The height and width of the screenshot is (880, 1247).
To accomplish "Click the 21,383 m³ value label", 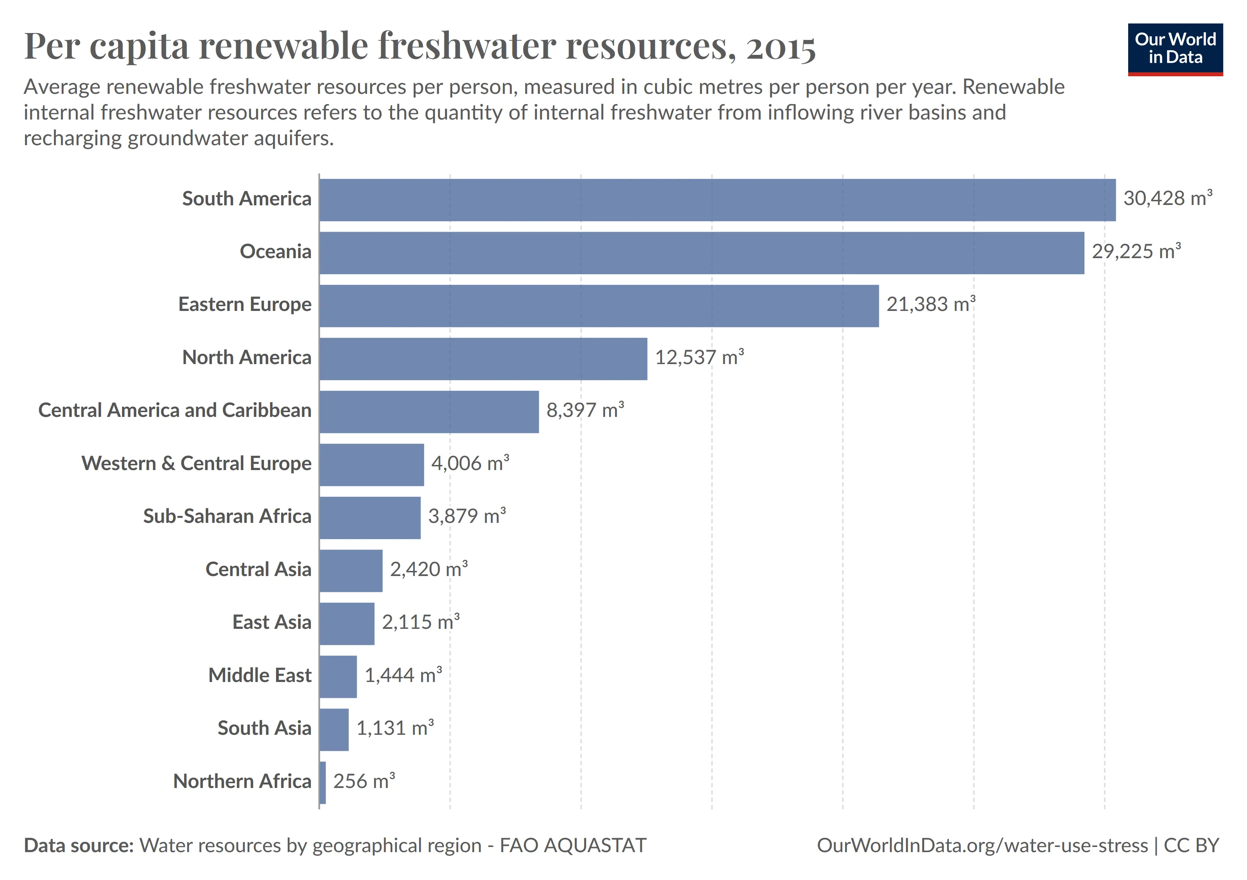I will coord(930,305).
